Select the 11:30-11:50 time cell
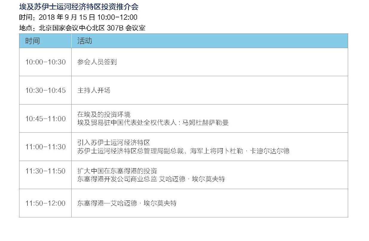 [45, 171]
